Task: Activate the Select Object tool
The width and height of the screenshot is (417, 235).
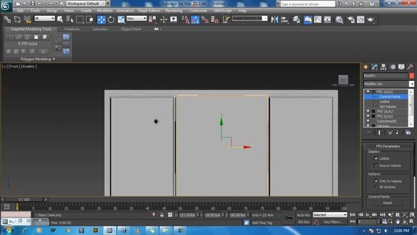Action: (60, 20)
